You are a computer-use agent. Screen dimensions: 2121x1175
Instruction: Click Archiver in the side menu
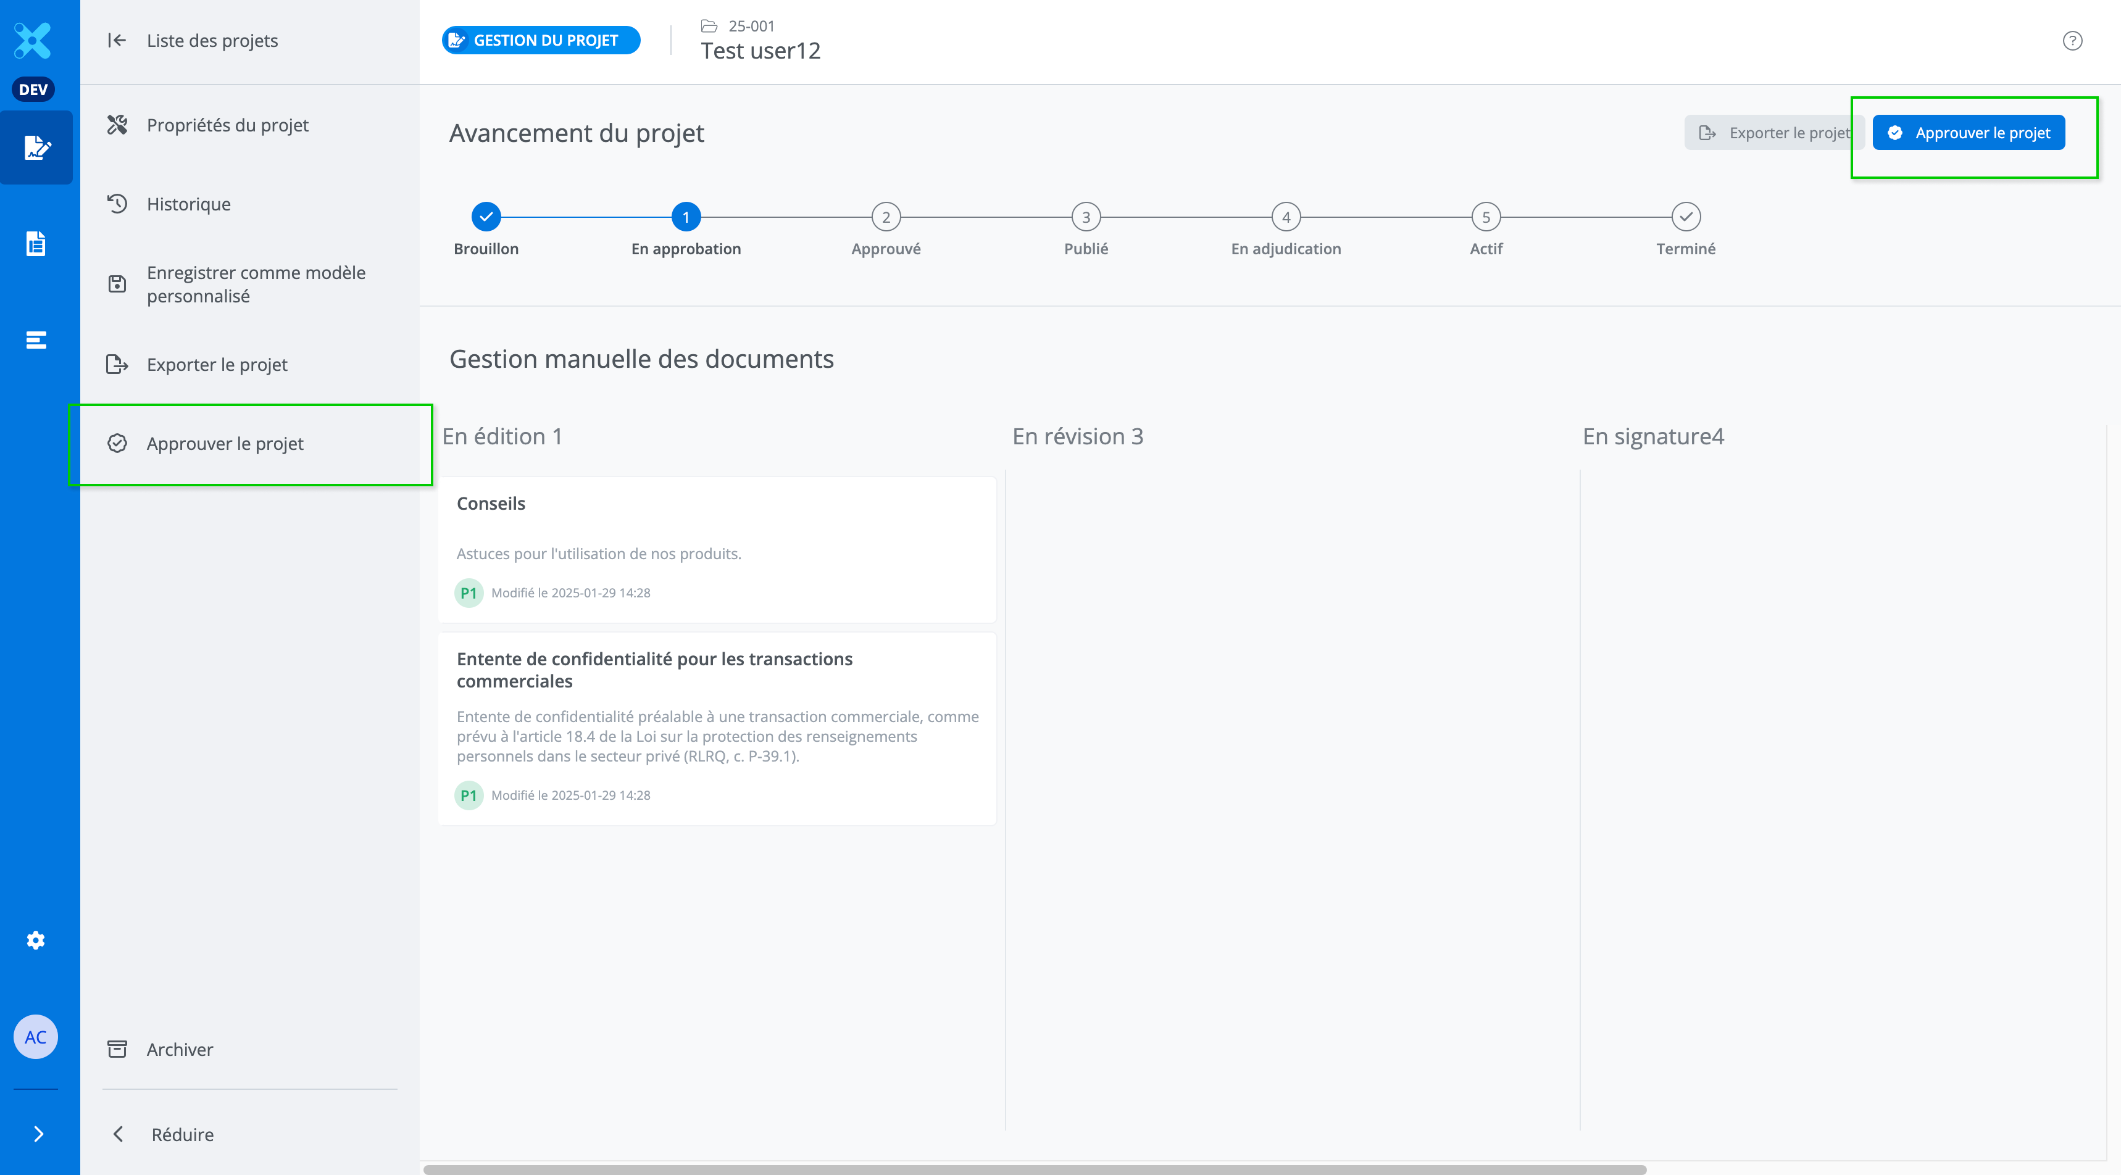180,1049
